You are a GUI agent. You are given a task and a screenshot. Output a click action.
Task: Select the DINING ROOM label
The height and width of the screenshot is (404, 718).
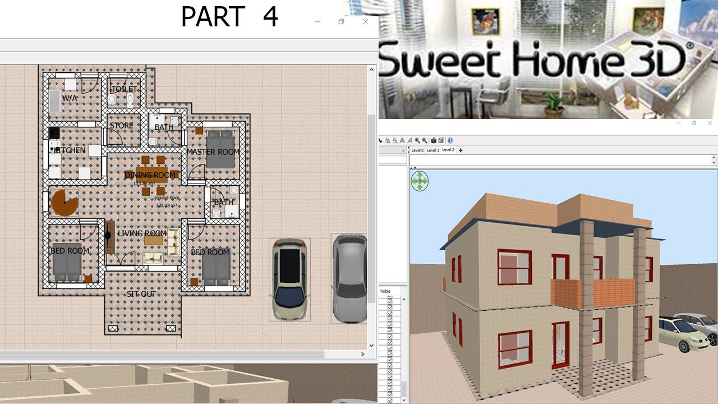(x=150, y=175)
